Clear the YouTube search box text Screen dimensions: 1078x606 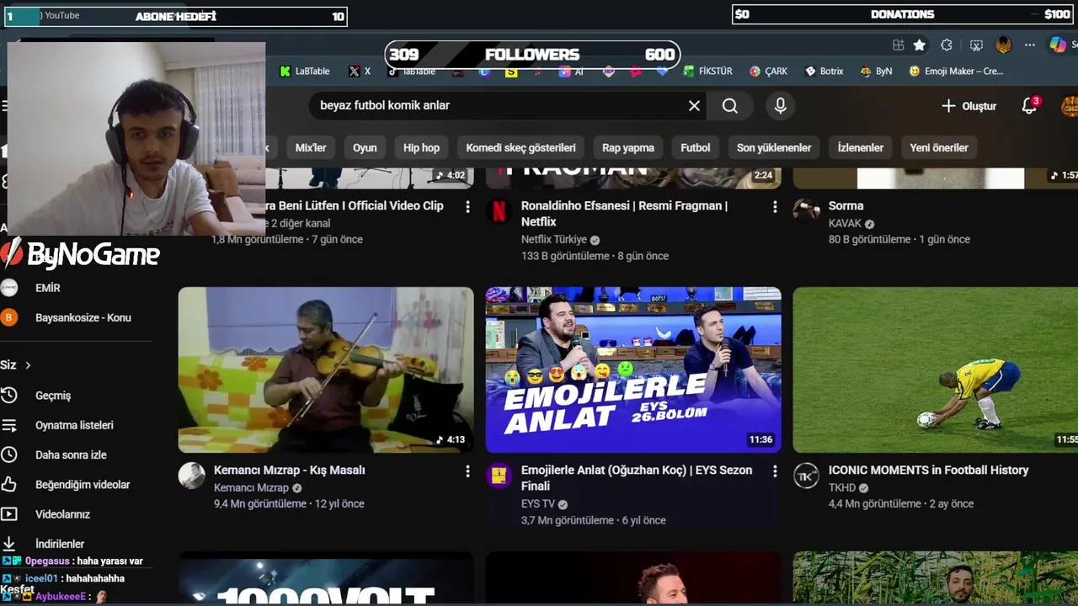click(694, 106)
